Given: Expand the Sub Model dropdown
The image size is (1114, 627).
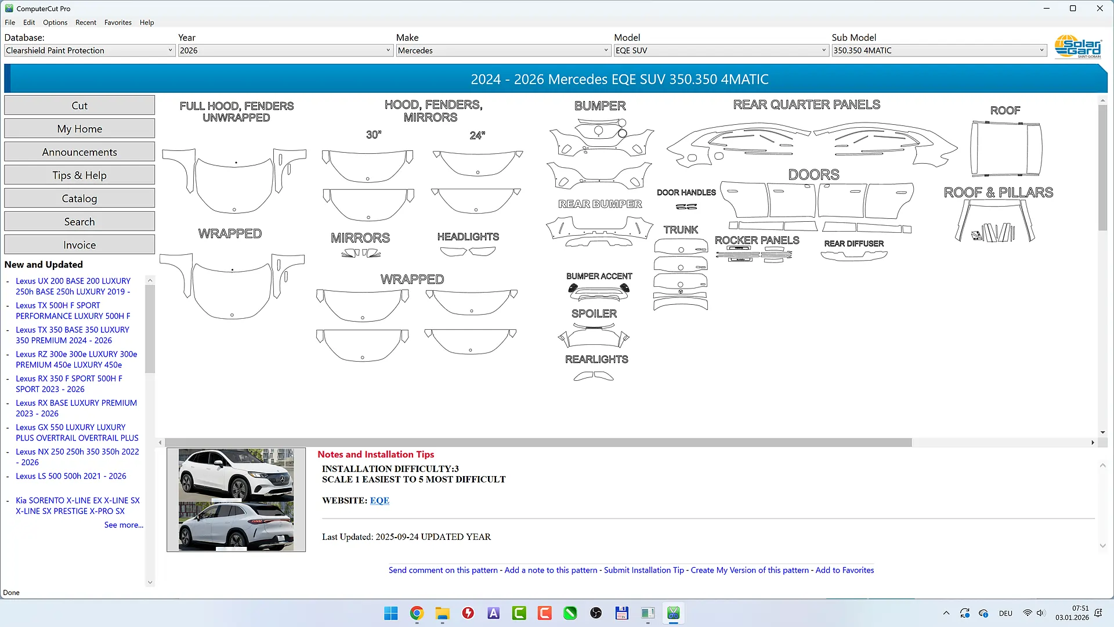Looking at the screenshot, I should [1041, 51].
